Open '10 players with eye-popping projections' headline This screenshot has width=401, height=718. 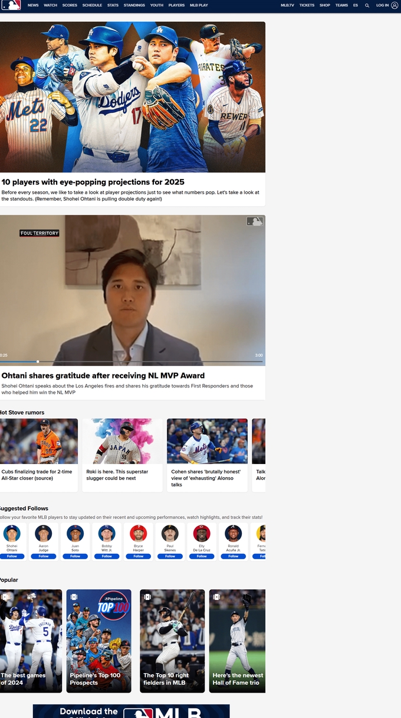point(93,182)
